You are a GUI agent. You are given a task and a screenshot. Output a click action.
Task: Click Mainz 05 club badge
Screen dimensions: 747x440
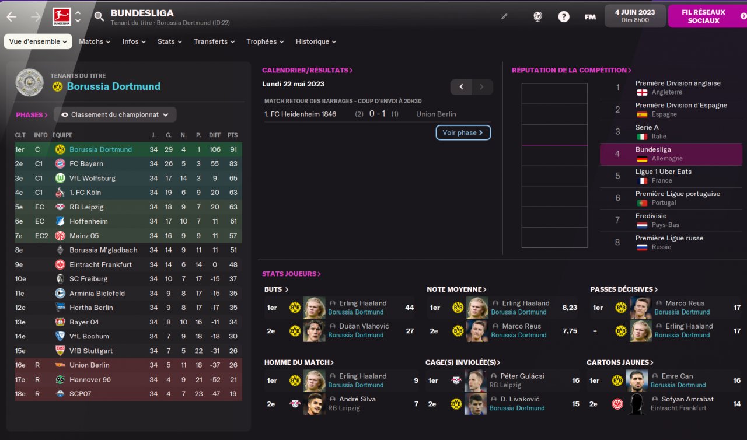pyautogui.click(x=60, y=236)
